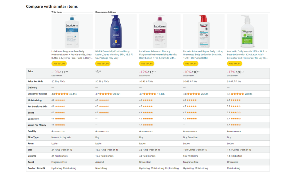The width and height of the screenshot is (307, 172).
Task: Open Eucerin Advanced Repair Body Lotion title link
Action: pos(203,55)
